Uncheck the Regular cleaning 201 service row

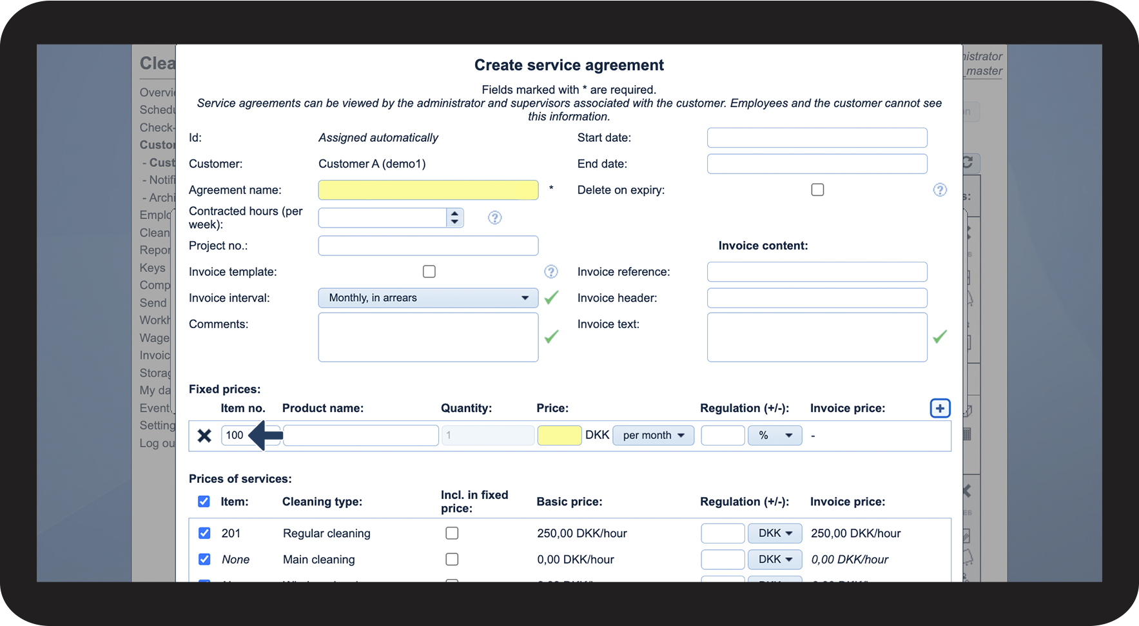204,533
